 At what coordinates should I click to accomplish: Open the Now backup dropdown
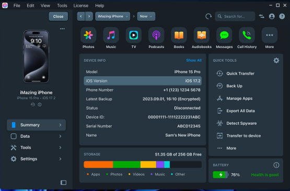(146, 17)
